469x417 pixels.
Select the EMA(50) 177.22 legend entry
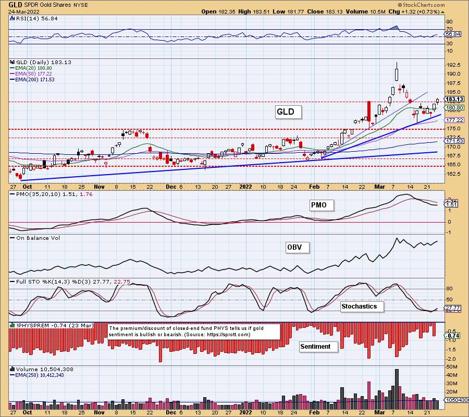point(31,74)
